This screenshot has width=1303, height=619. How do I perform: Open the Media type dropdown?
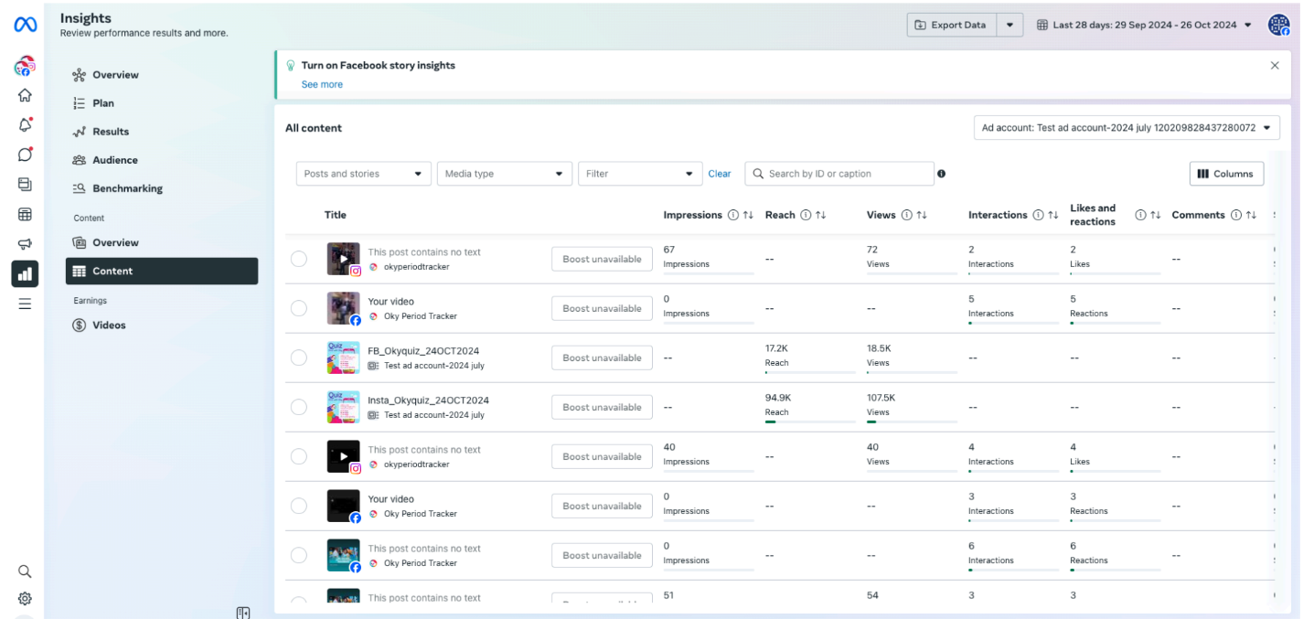tap(504, 174)
